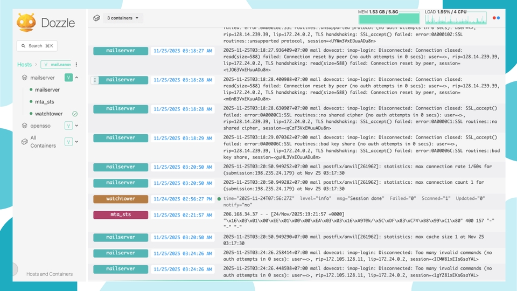Viewport: 517px width, 291px height.
Task: Click the merge icon beside opensso
Action: click(x=68, y=126)
